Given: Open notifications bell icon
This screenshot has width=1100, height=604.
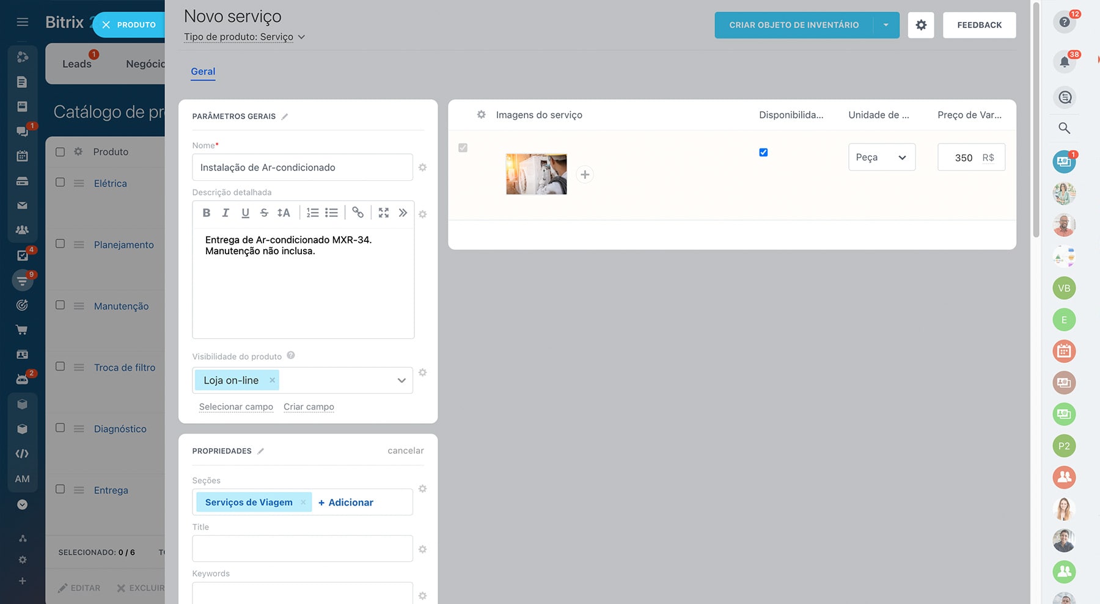Looking at the screenshot, I should tap(1065, 62).
